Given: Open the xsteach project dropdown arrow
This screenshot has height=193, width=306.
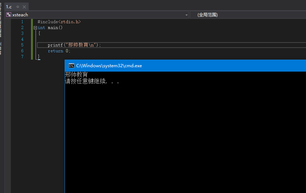Looking at the screenshot, I should [187, 15].
